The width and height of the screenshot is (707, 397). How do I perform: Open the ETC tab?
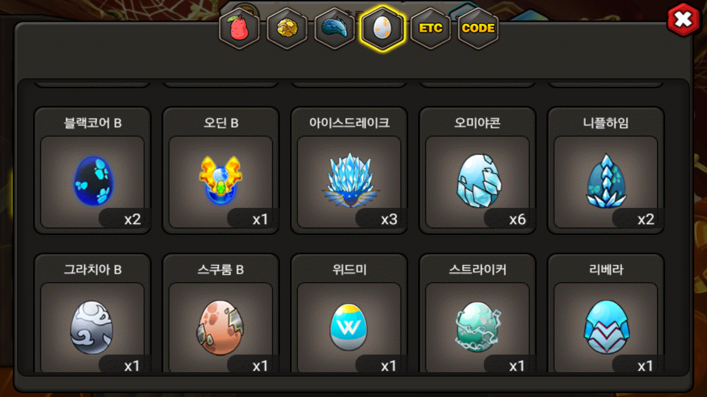[430, 28]
